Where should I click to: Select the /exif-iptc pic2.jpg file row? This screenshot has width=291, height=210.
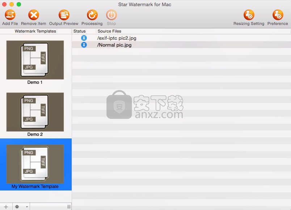pyautogui.click(x=181, y=38)
